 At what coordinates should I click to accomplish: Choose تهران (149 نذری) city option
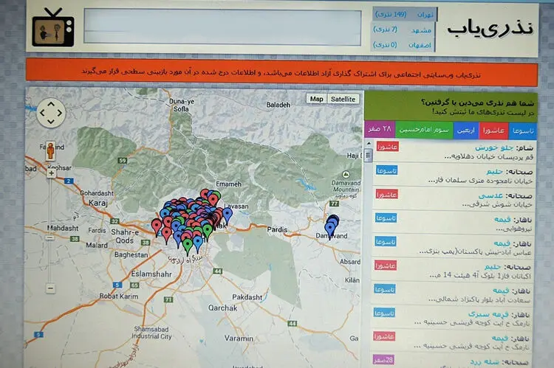click(x=405, y=15)
